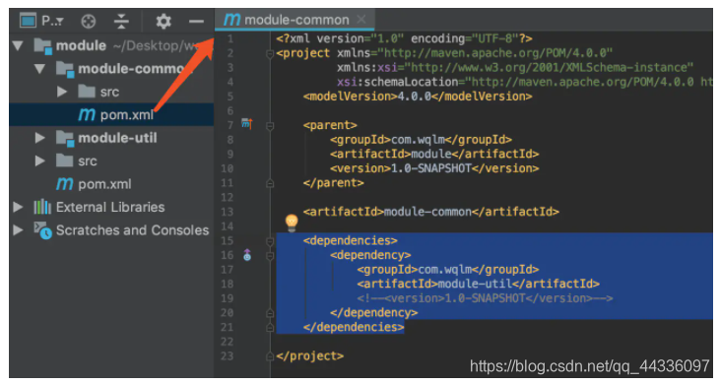Click parent version 1.0-SNAPSHOT line
The height and width of the screenshot is (385, 720).
tap(434, 168)
